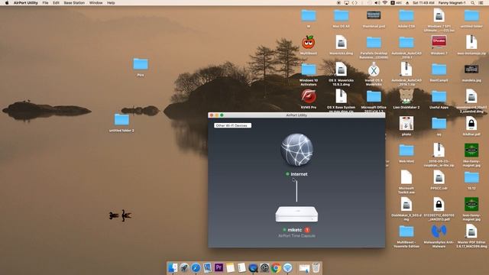Viewport: 489px width, 275px height.
Task: Open Spotlight search in the menu bar
Action: click(473, 3)
